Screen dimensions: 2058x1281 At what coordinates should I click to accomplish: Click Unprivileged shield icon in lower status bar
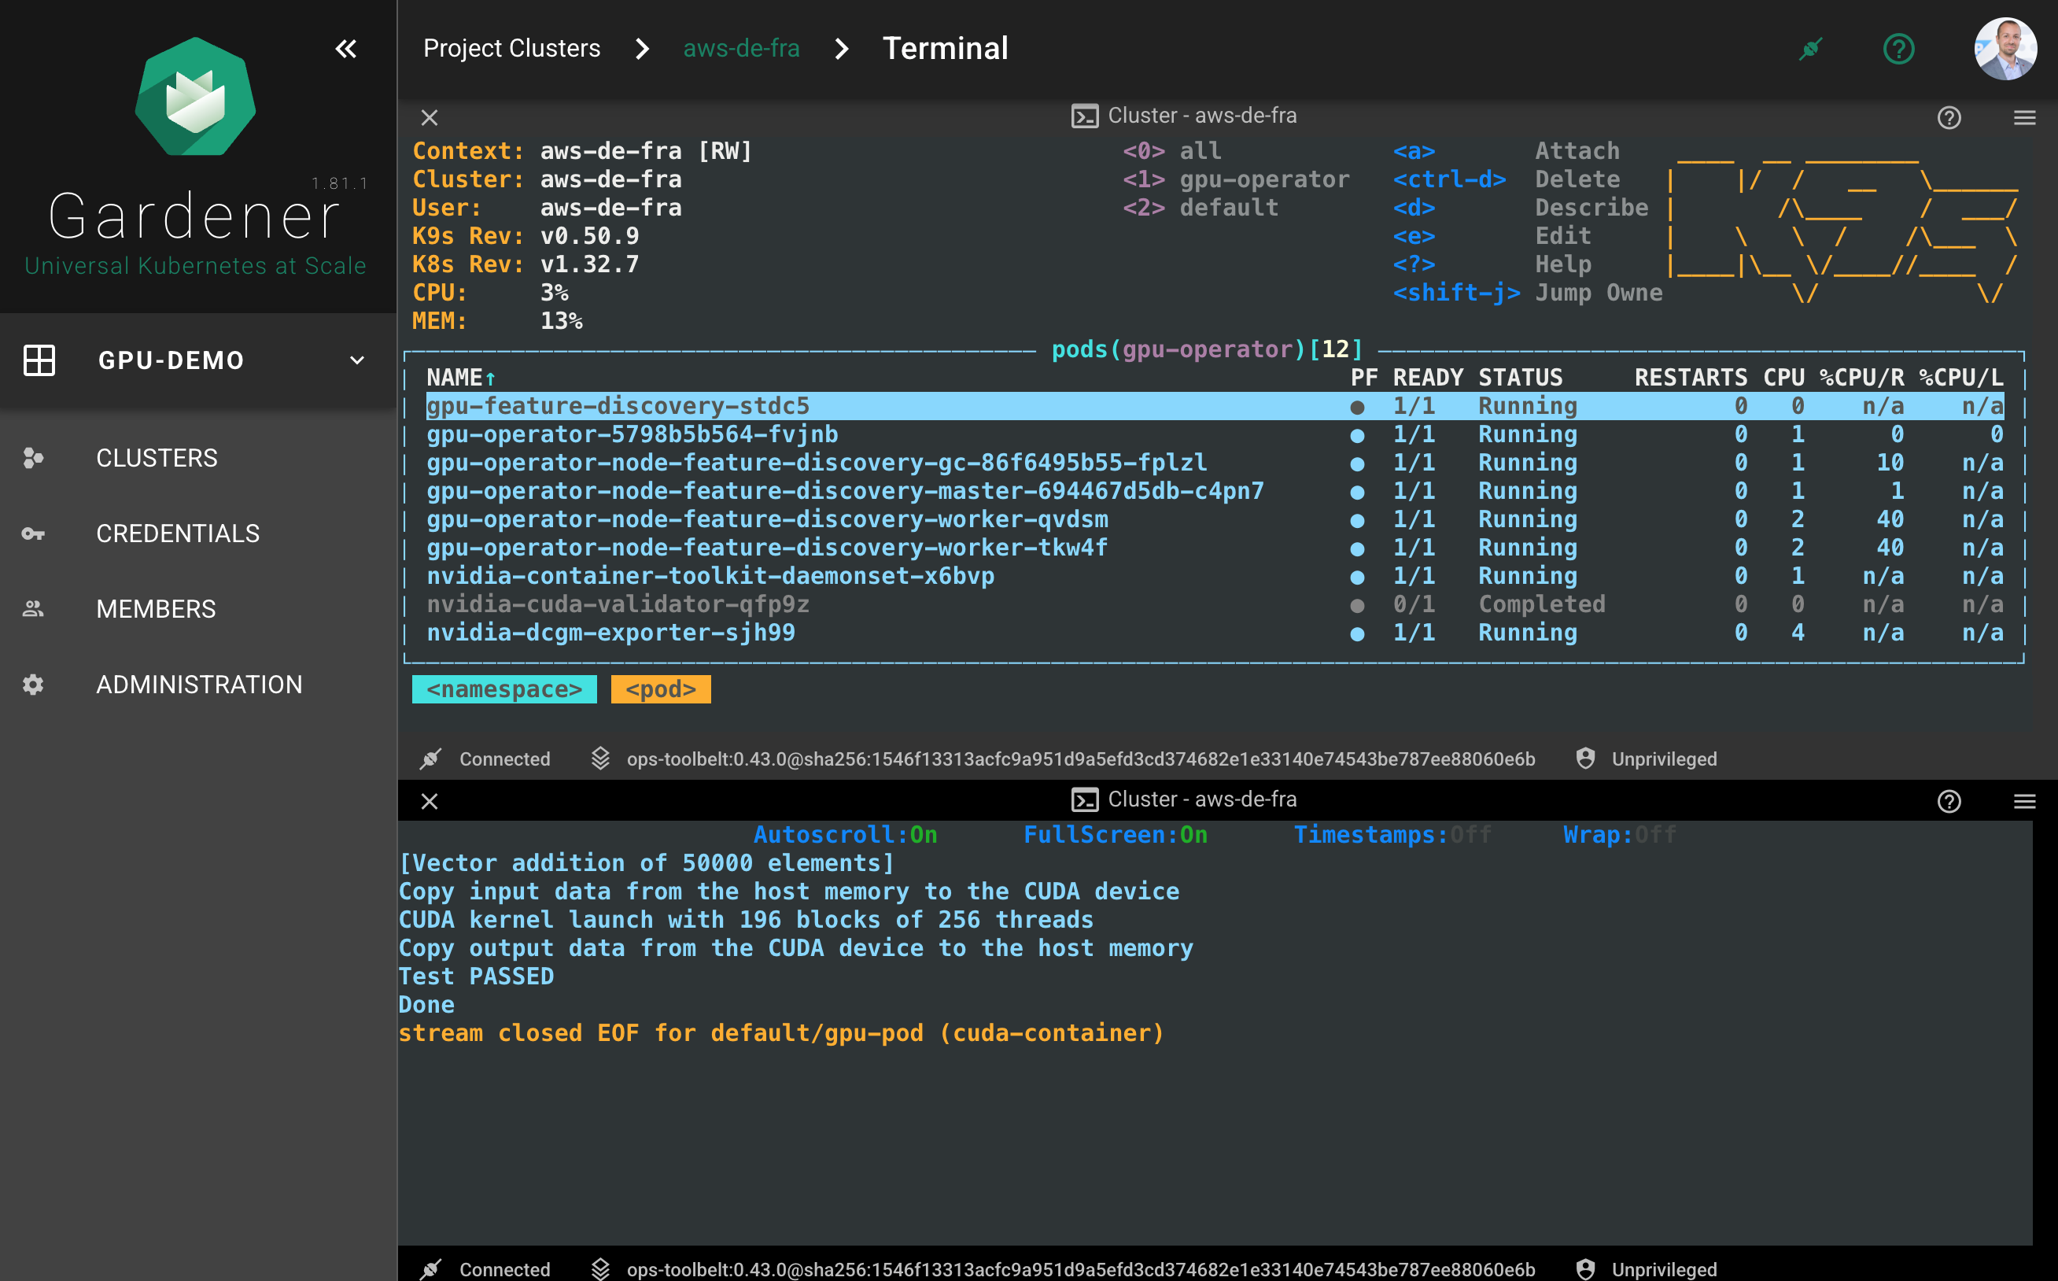pos(1584,1269)
